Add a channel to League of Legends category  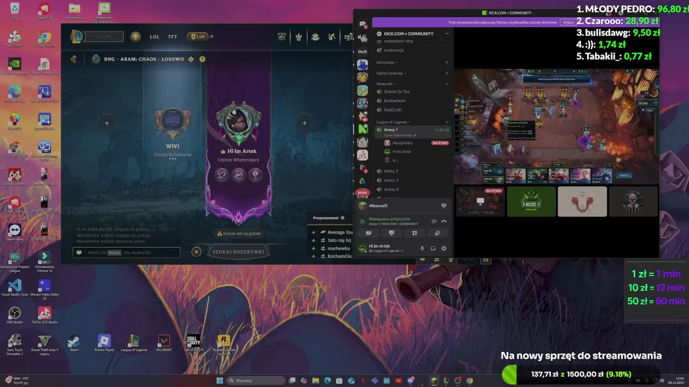(x=447, y=122)
